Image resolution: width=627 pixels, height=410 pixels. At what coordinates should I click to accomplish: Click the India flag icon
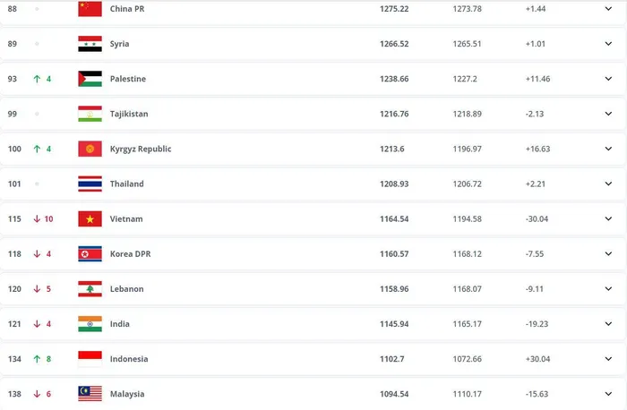90,324
